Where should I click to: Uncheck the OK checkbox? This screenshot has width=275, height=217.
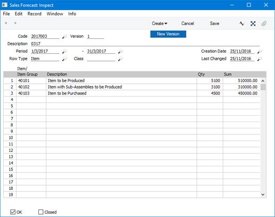pos(13,212)
